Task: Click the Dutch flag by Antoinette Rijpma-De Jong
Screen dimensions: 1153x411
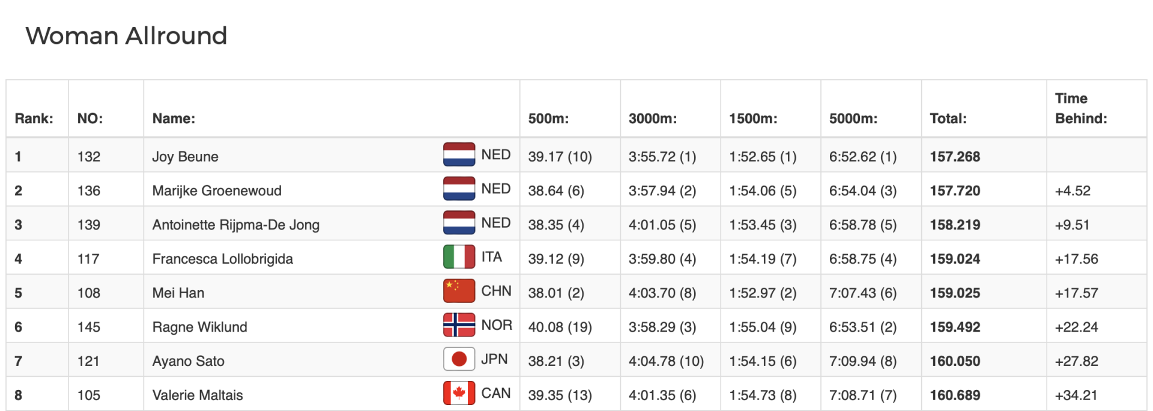Action: pos(459,223)
